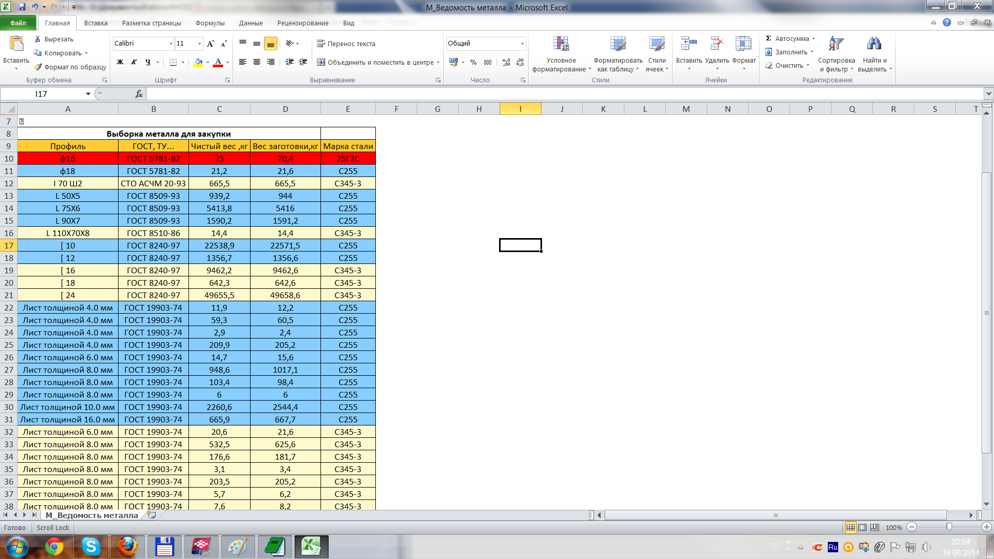Open the Name Box dropdown arrow

(88, 94)
